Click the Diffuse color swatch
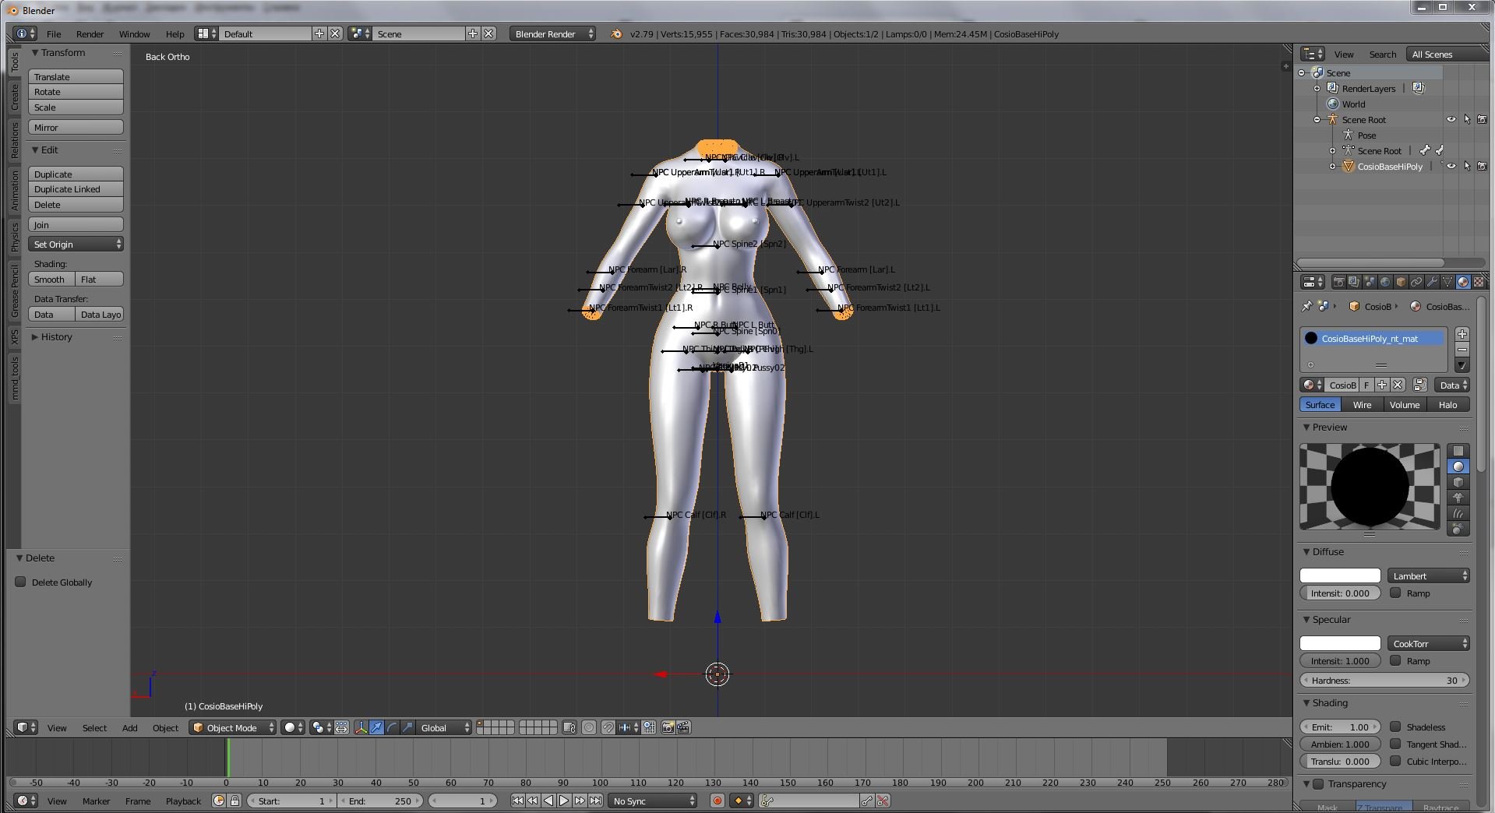The height and width of the screenshot is (813, 1495). (x=1340, y=575)
